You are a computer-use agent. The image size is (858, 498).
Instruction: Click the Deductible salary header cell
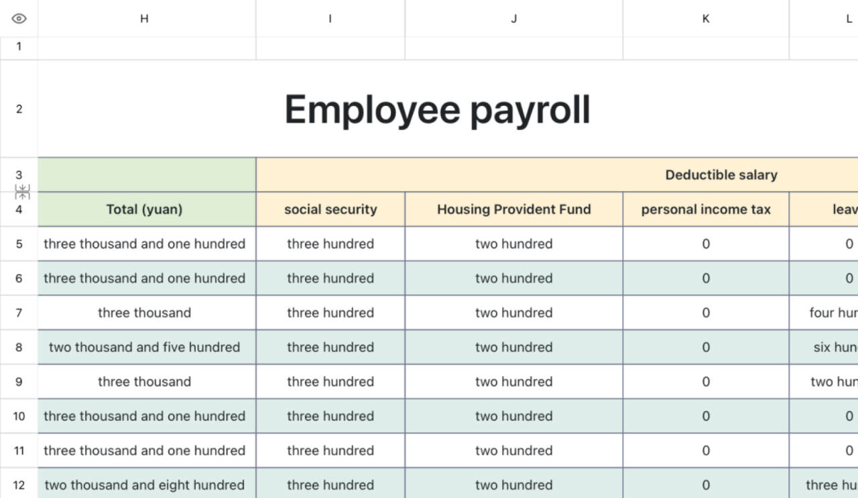click(557, 175)
